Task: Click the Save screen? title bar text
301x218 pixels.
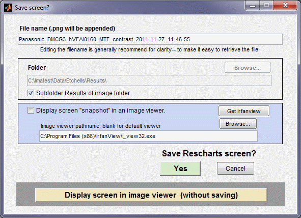Action: (32, 8)
